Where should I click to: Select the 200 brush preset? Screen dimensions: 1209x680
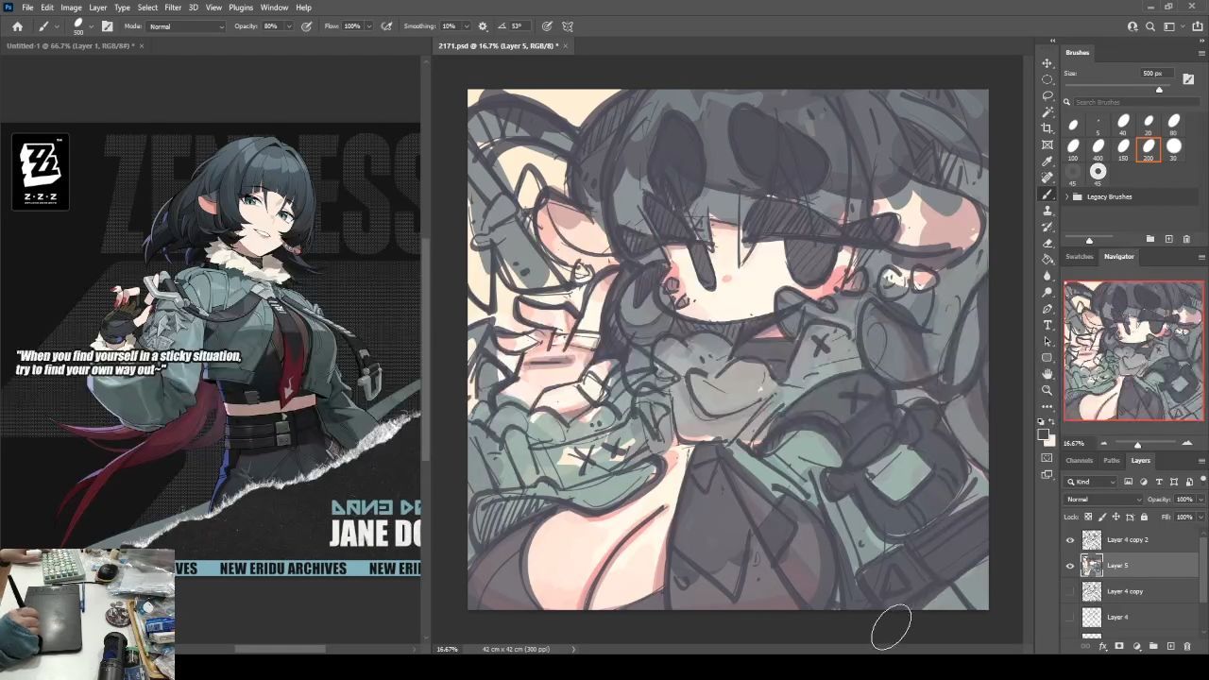click(x=1149, y=148)
